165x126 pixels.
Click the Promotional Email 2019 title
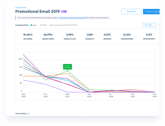[38, 11]
